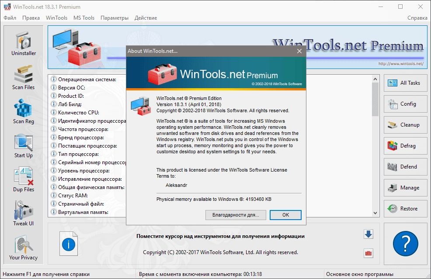The width and height of the screenshot is (431, 279).
Task: Select the Идентификатор процессора row
Action: click(87, 121)
